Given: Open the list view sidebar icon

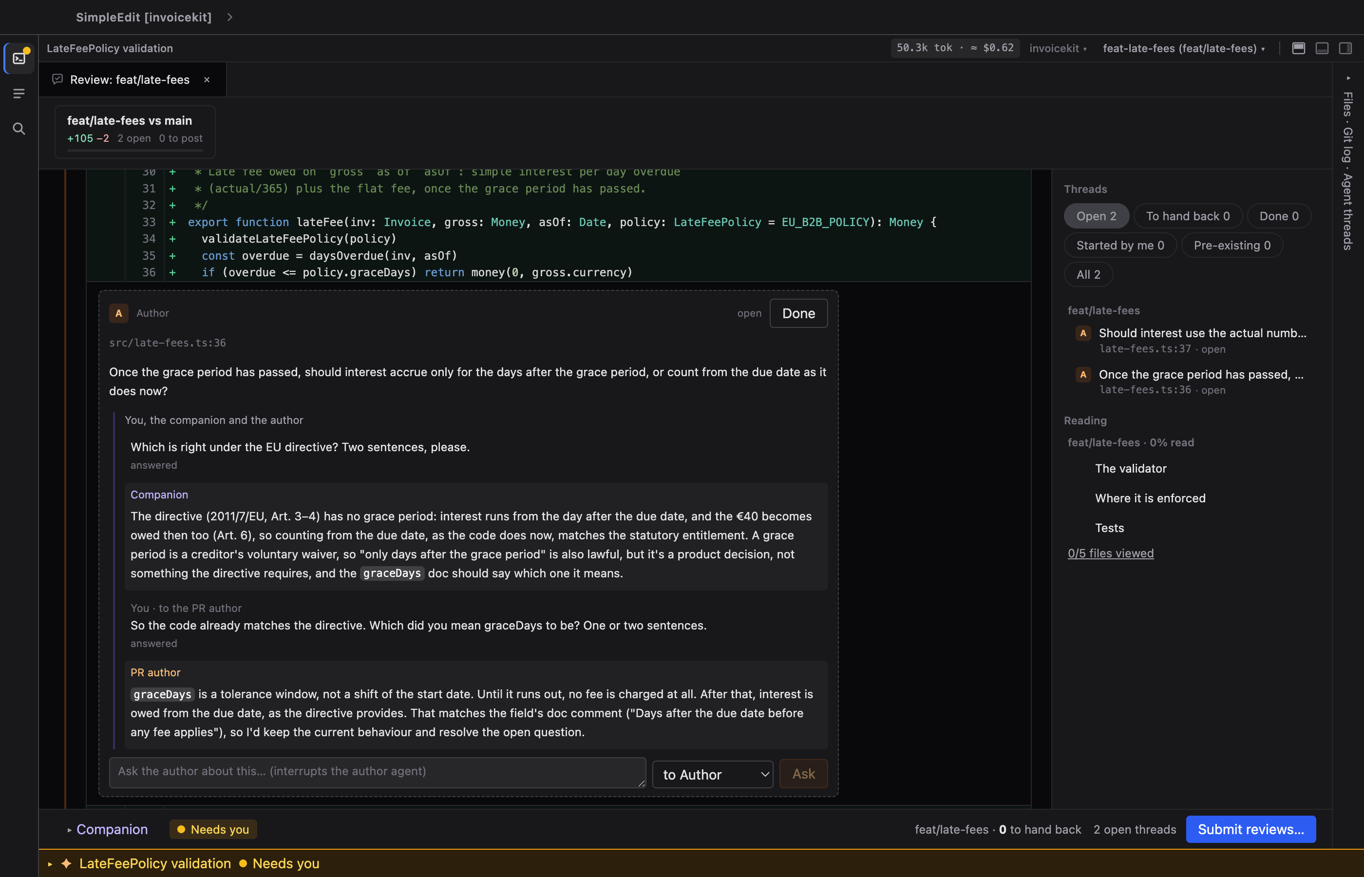Looking at the screenshot, I should pos(19,94).
